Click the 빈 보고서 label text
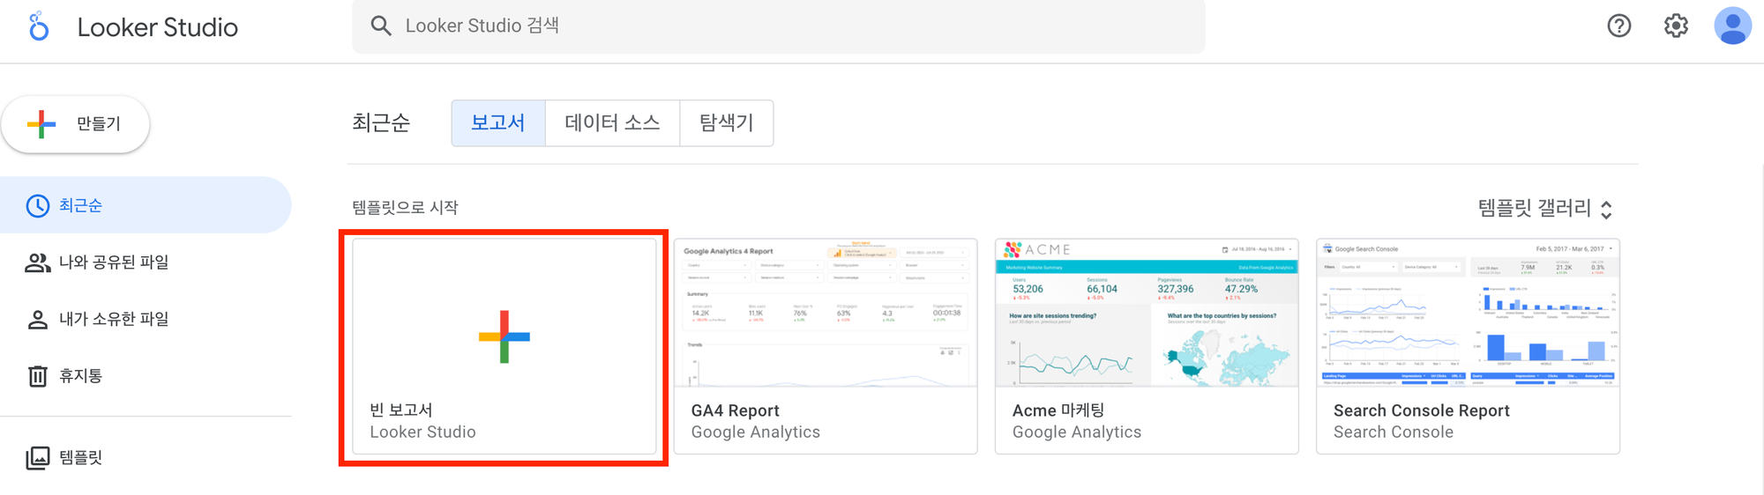 [x=401, y=410]
